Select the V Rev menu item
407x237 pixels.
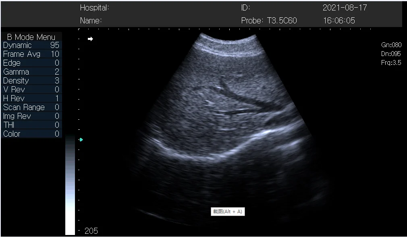[31, 89]
